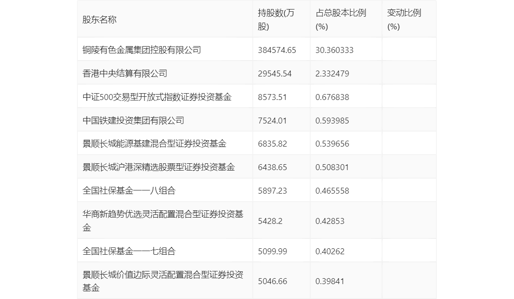This screenshot has height=299, width=514.
Task: Select the value 5428.2
Action: coord(270,221)
